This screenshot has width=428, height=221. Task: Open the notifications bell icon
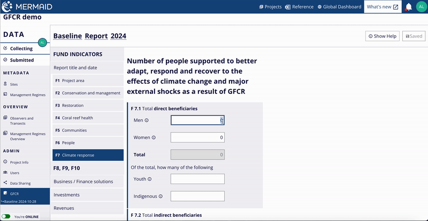click(x=408, y=7)
